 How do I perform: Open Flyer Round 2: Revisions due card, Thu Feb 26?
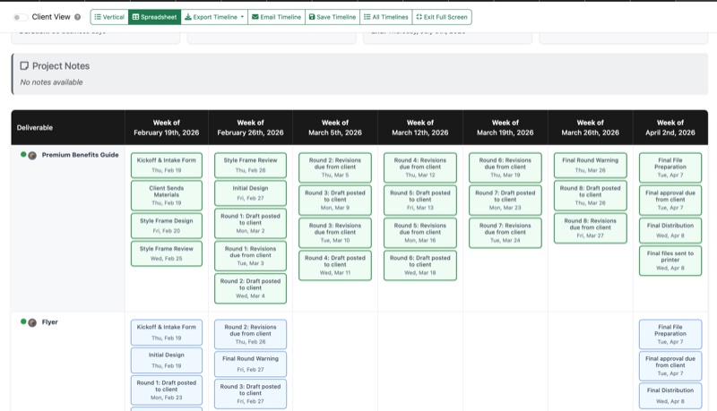pyautogui.click(x=250, y=334)
